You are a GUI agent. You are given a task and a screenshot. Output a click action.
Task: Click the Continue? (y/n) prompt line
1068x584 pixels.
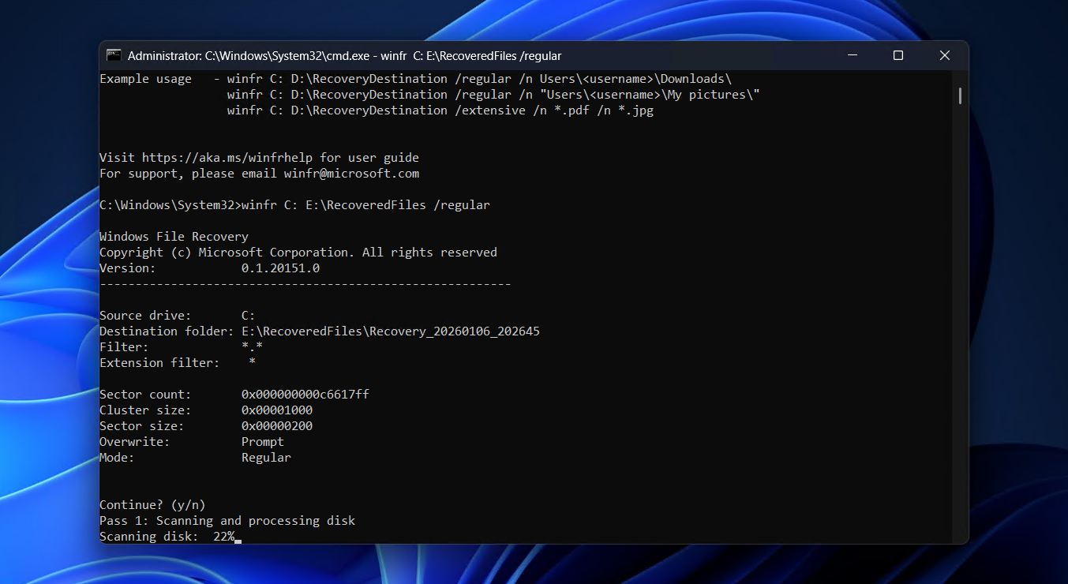point(152,504)
